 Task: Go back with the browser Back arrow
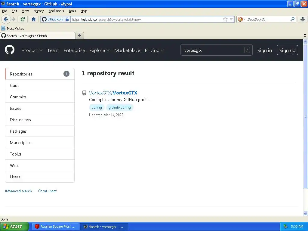[x=6, y=19]
